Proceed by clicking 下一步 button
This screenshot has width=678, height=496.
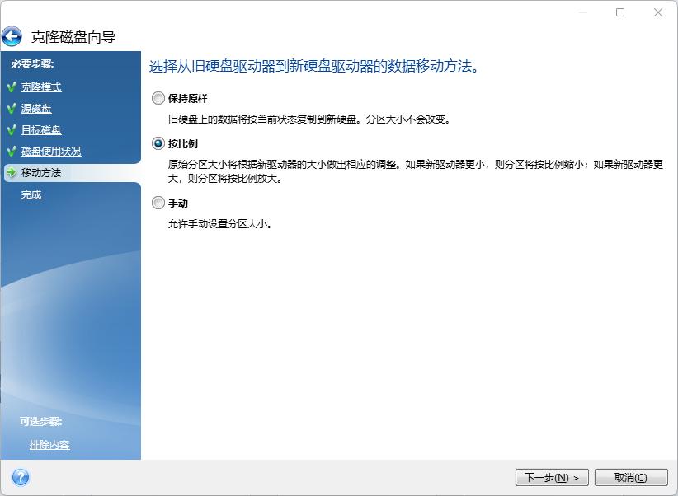point(552,477)
